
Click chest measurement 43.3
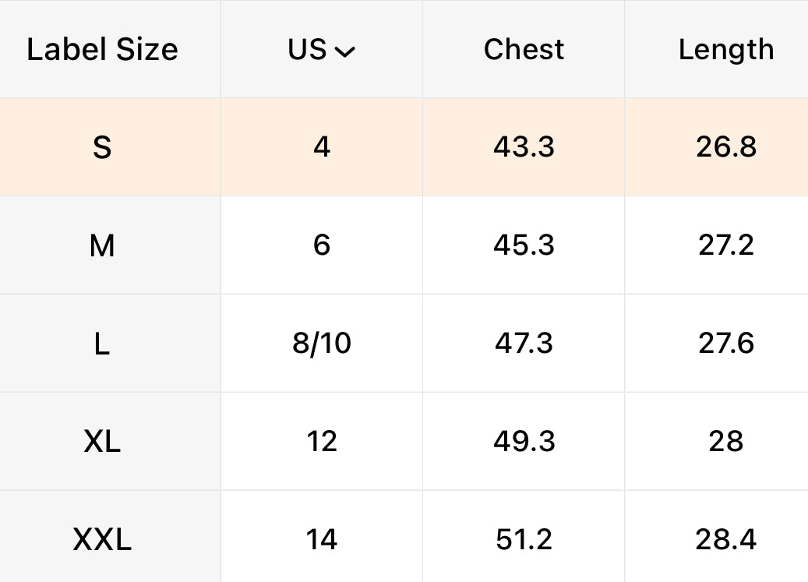click(524, 147)
